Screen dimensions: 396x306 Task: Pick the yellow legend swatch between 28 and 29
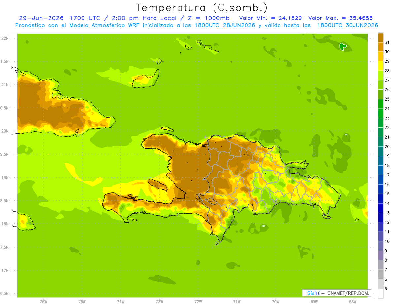coord(380,66)
